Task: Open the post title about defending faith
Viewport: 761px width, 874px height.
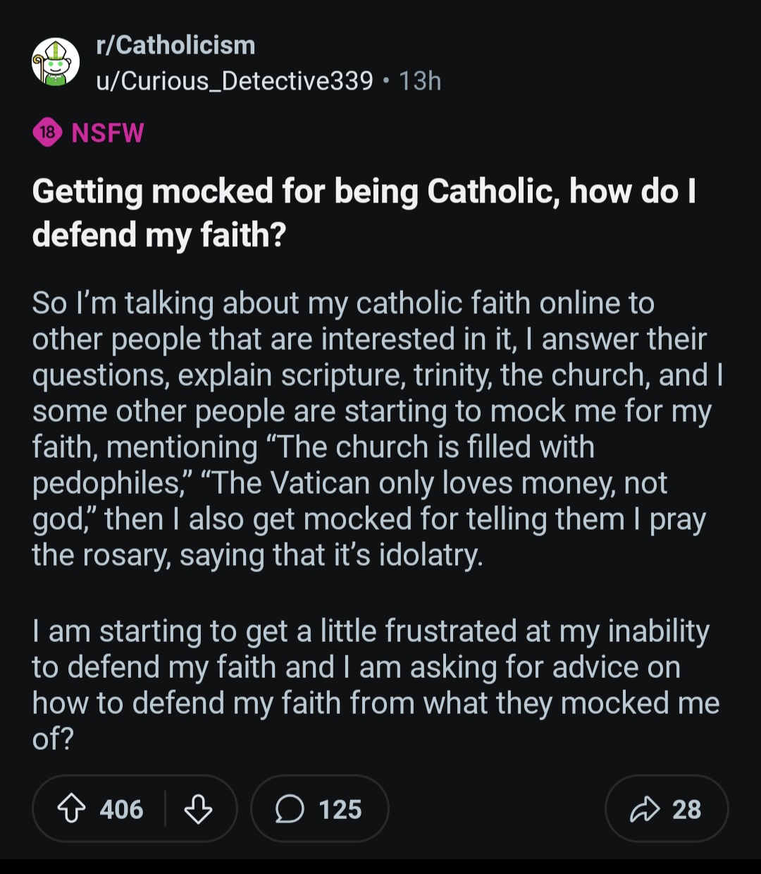Action: click(364, 212)
